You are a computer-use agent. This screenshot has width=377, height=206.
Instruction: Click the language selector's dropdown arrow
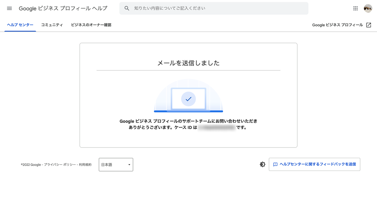click(x=129, y=164)
